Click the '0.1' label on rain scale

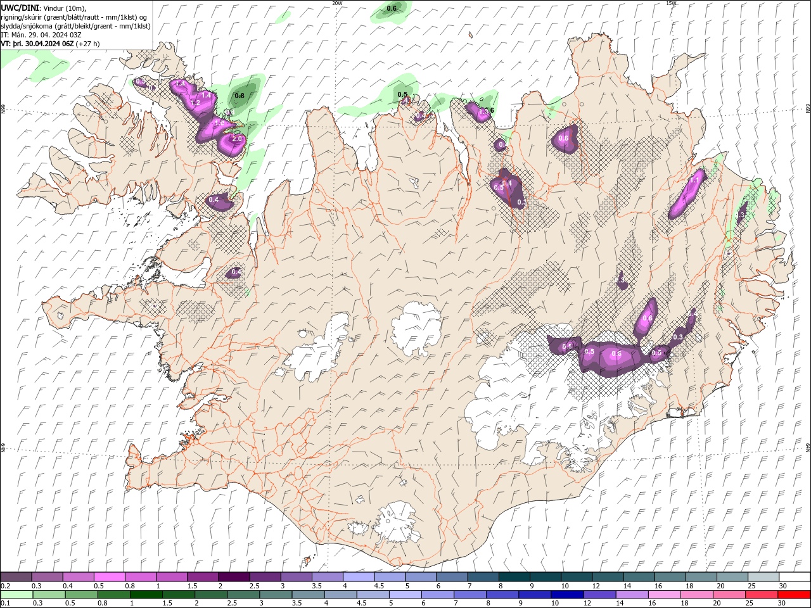coord(5,604)
